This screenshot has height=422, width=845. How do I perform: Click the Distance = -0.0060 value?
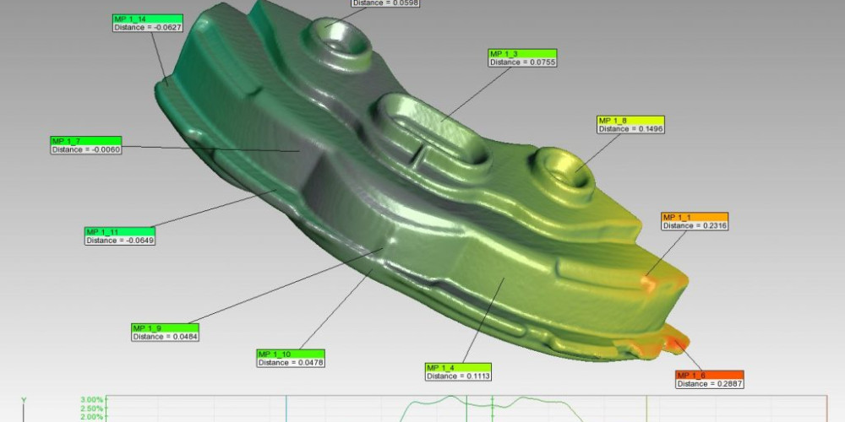(86, 149)
